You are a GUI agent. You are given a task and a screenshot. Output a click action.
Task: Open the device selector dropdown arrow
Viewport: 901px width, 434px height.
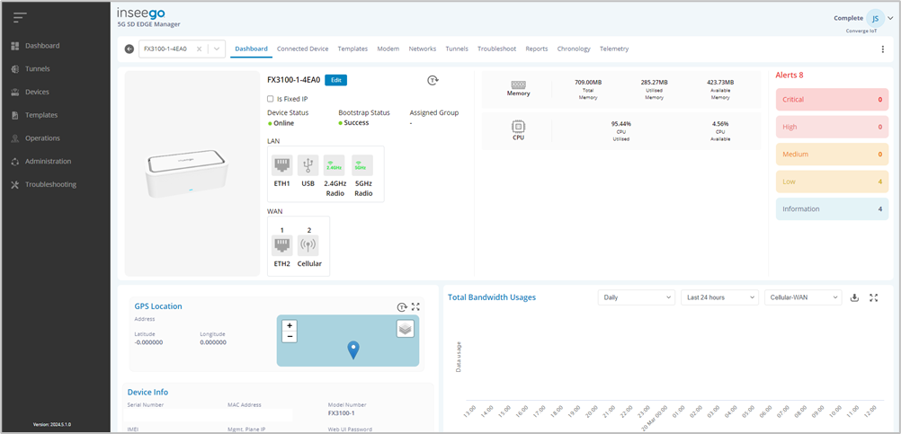click(x=217, y=49)
